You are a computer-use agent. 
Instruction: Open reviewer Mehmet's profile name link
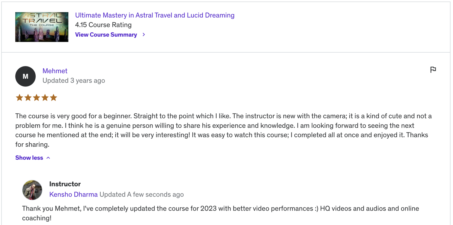55,71
